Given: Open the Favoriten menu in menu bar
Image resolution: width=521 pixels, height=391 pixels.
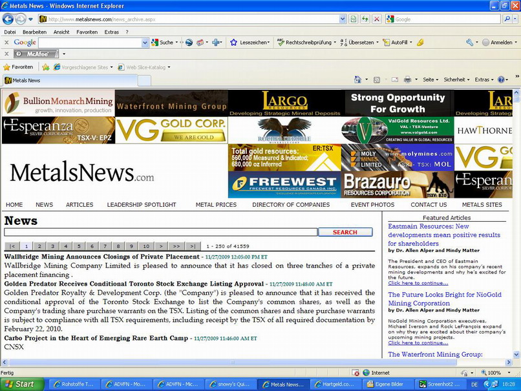Looking at the screenshot, I should pos(87,32).
